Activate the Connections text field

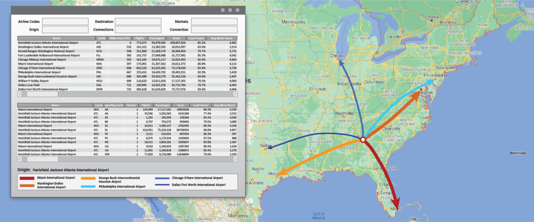(138, 30)
